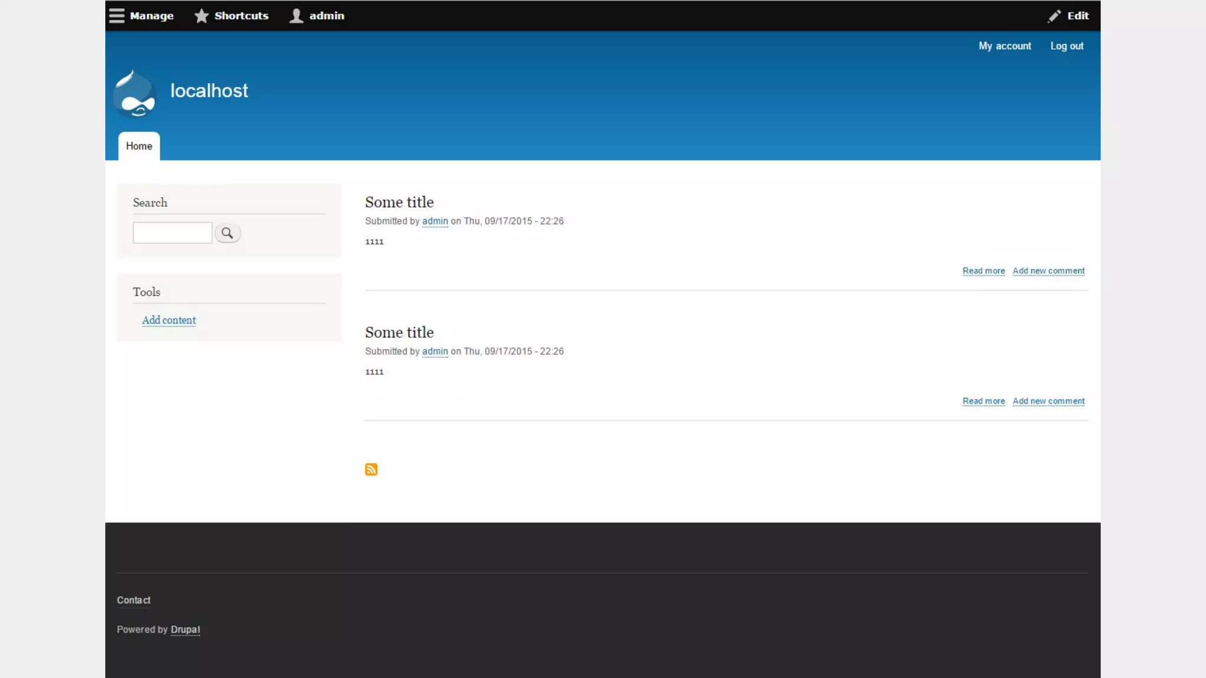Image resolution: width=1206 pixels, height=678 pixels.
Task: Click Add new comment on second post
Action: 1048,401
